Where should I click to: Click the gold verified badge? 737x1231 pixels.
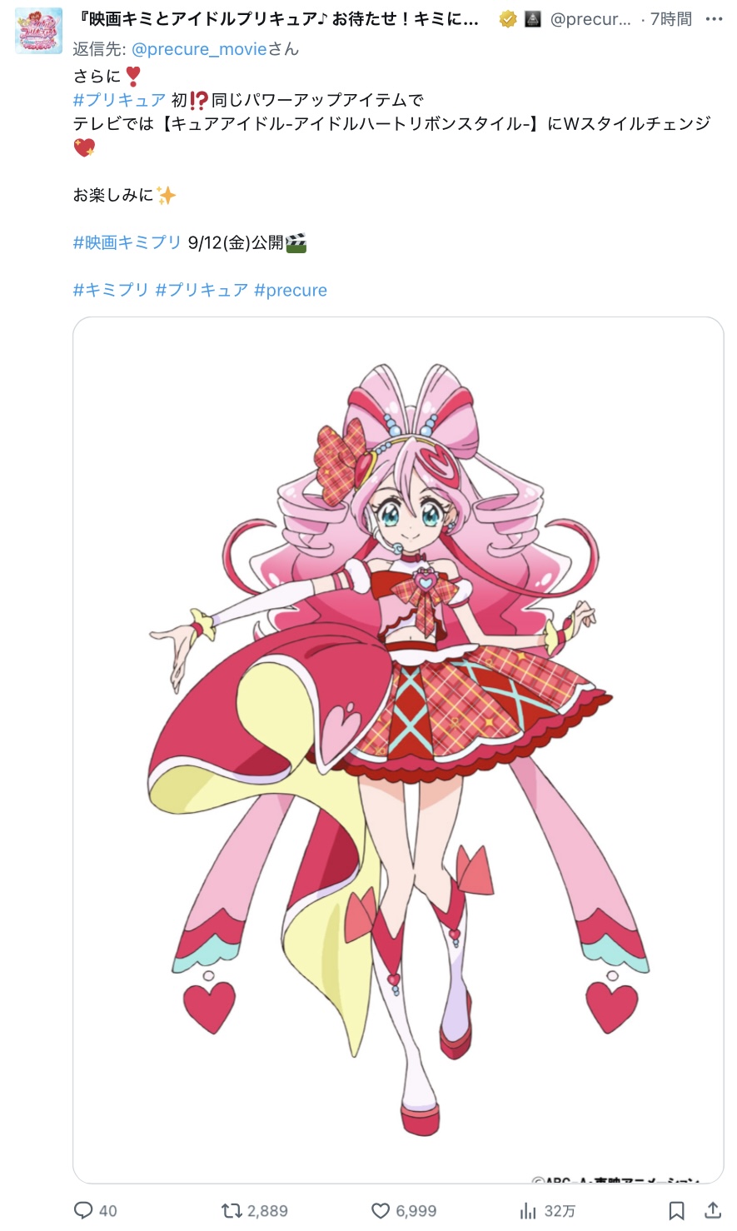(x=508, y=19)
